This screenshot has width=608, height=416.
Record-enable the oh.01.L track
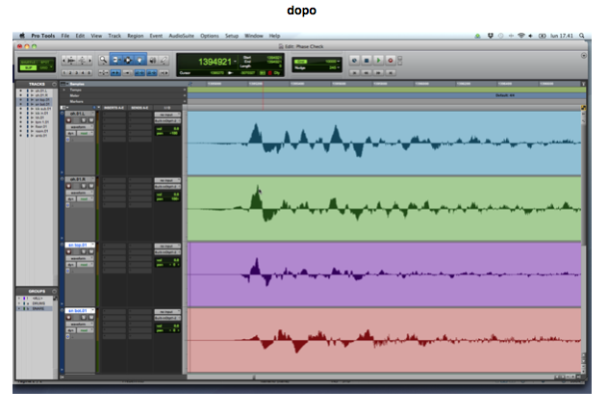coord(69,120)
